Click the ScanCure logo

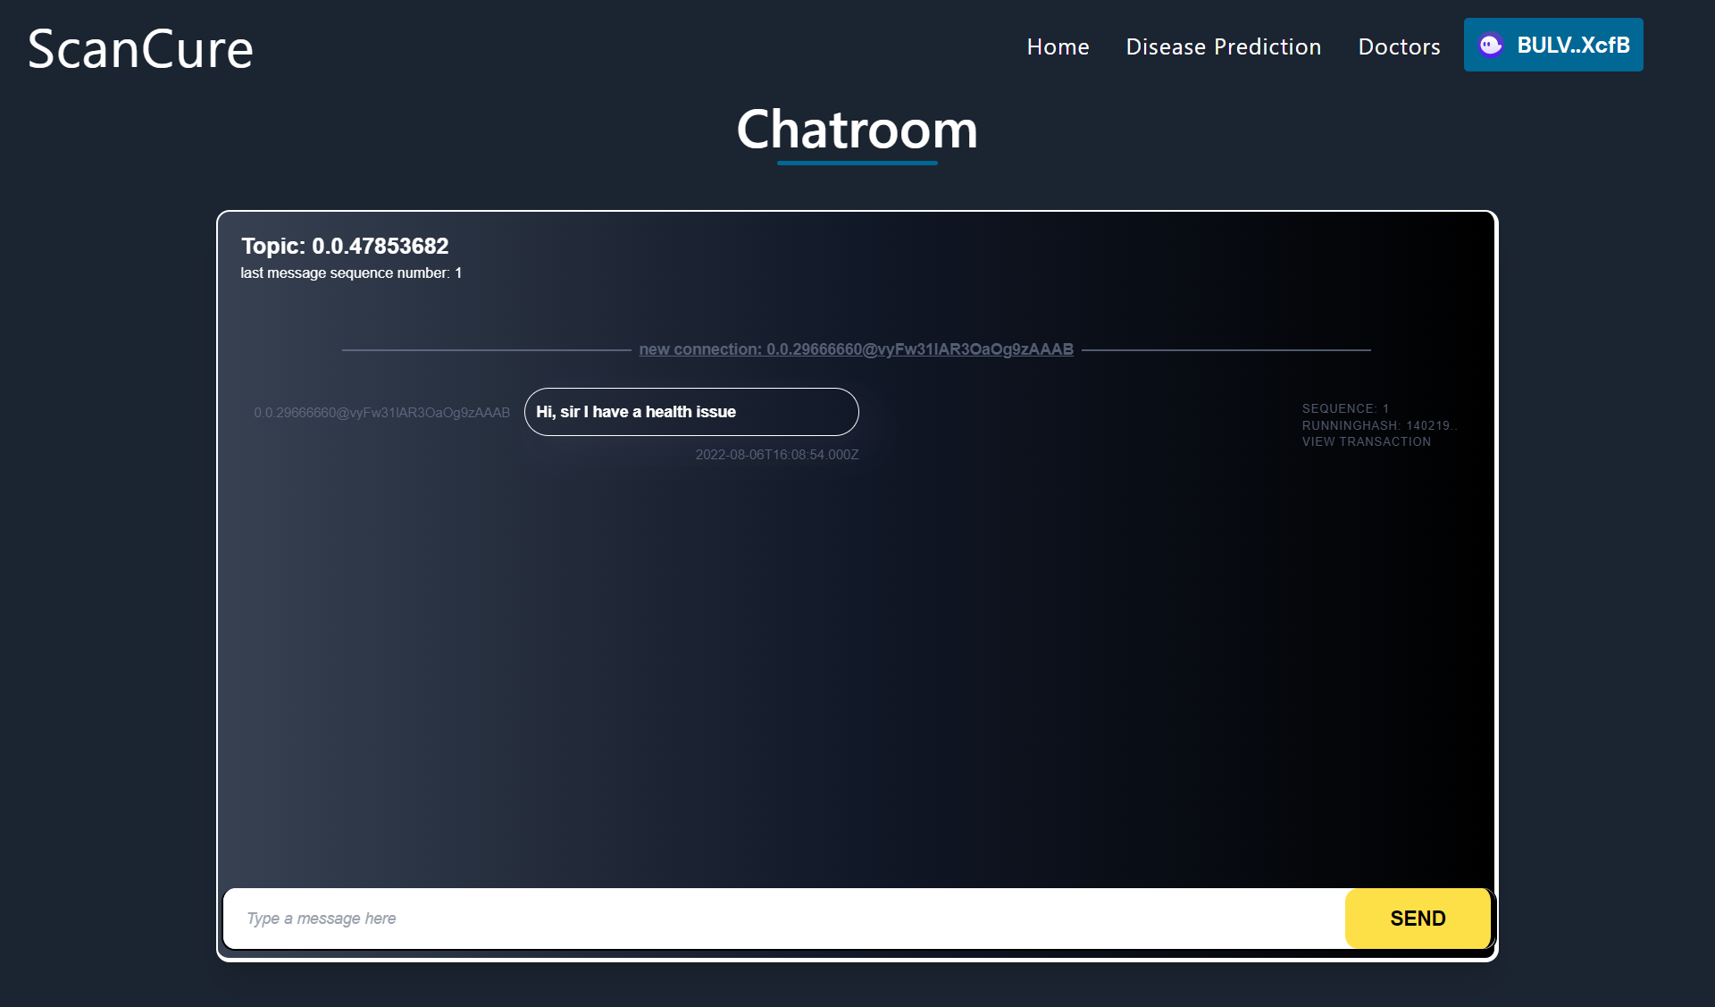(140, 48)
